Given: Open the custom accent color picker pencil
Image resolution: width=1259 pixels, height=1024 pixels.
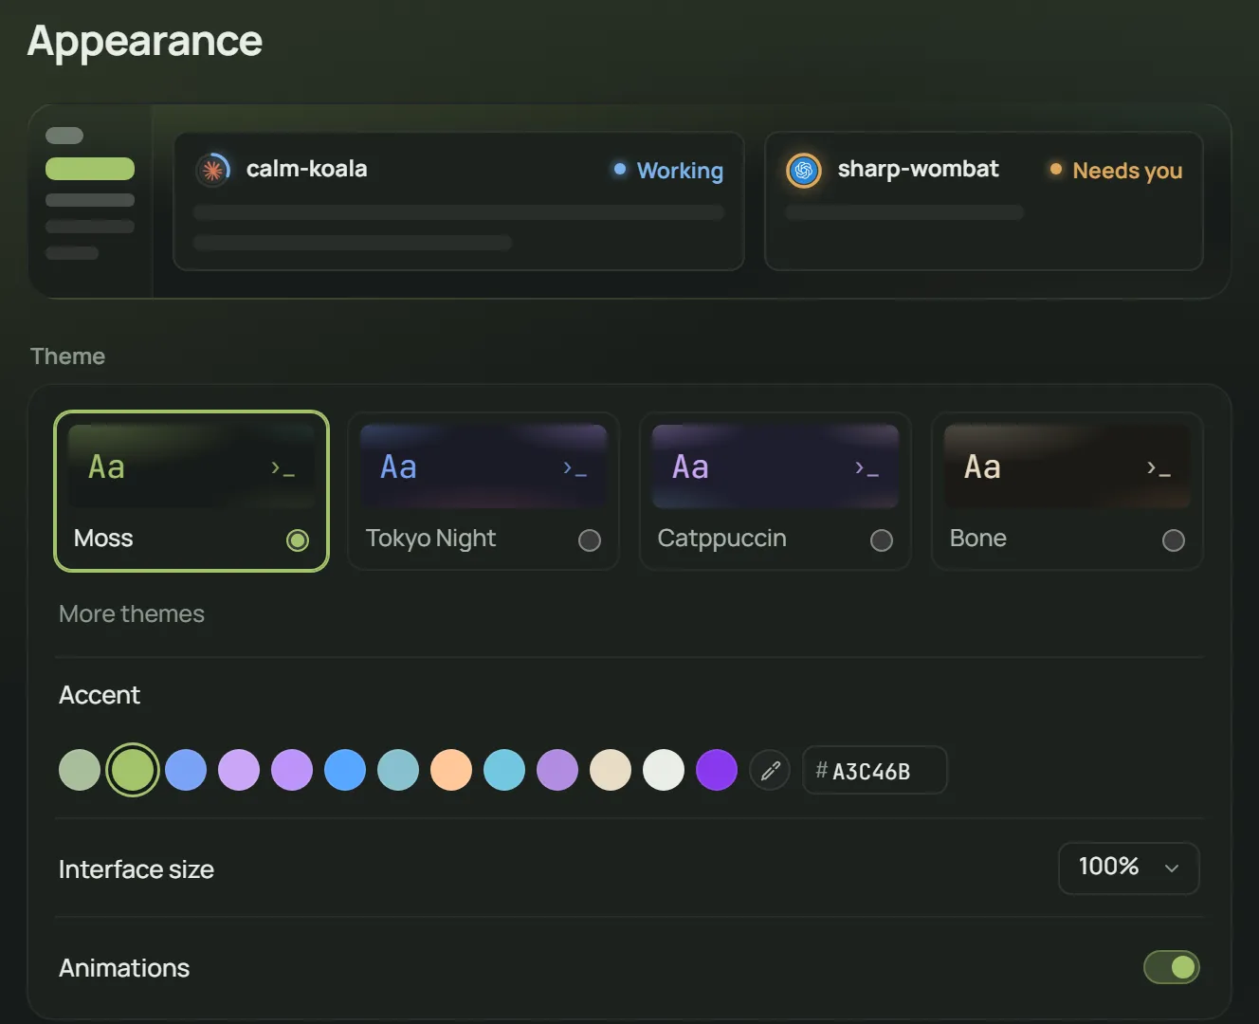Looking at the screenshot, I should tap(770, 770).
